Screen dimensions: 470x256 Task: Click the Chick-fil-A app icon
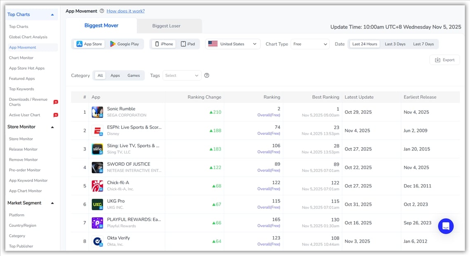point(97,186)
